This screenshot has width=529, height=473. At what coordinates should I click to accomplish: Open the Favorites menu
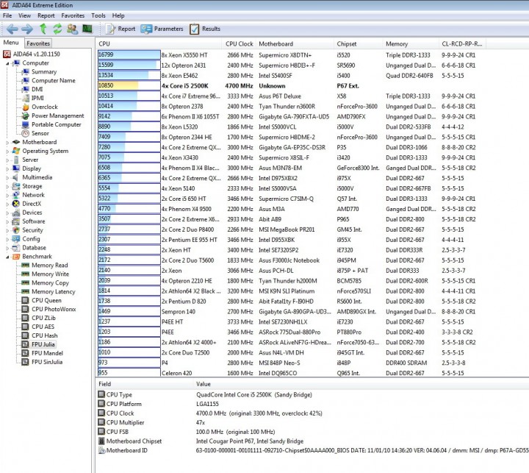point(73,15)
